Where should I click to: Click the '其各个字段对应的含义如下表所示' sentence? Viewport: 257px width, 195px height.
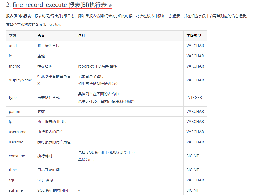coord(34,24)
